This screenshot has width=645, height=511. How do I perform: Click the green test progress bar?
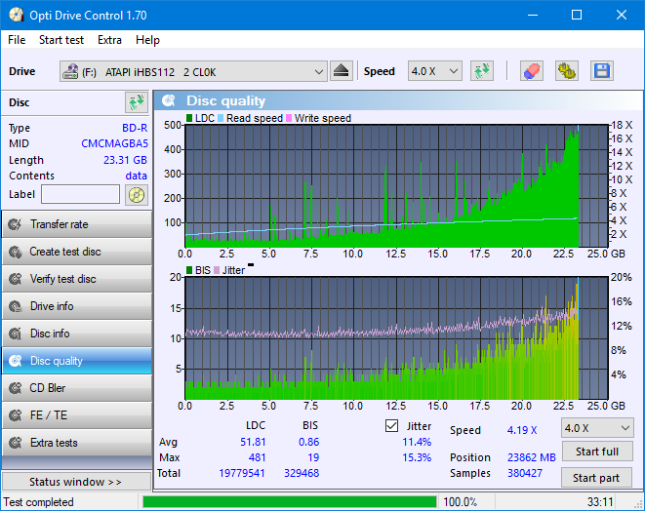289,502
